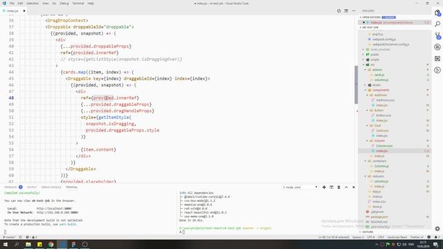This screenshot has height=249, width=443.
Task: Open the sticky notes taskbar icon
Action: [x=39, y=244]
